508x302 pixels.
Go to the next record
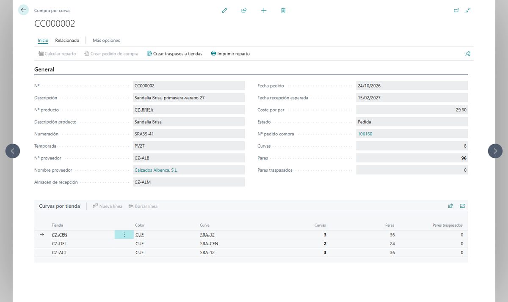point(495,151)
